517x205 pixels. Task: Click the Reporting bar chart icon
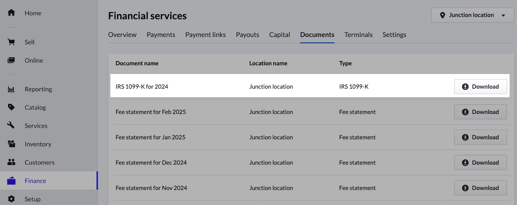11,89
